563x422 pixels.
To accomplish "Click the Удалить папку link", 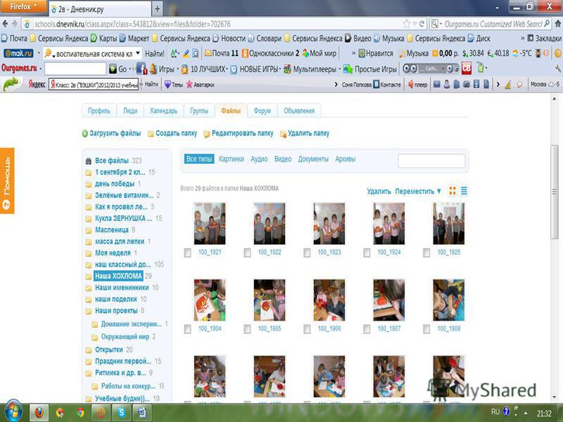I will [308, 134].
